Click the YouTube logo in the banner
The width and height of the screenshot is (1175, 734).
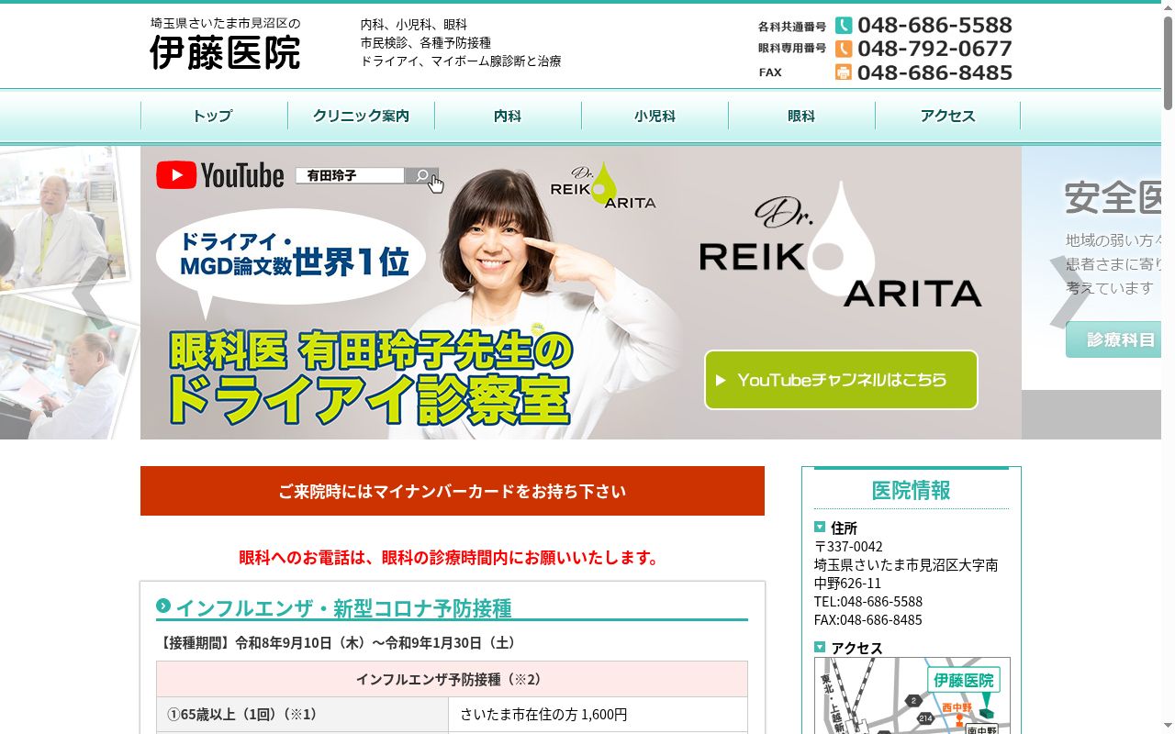(x=220, y=175)
